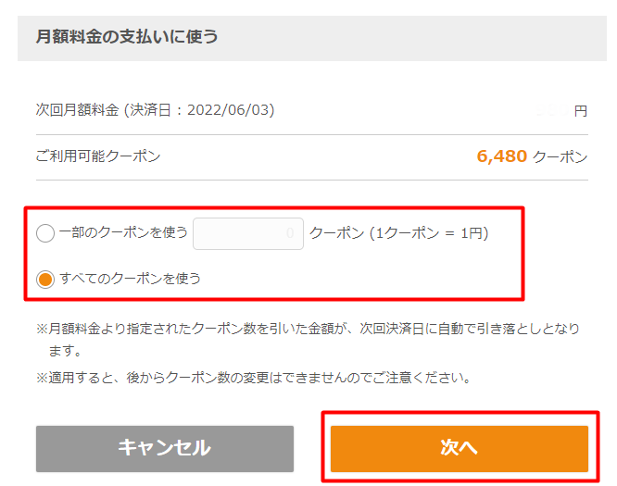Click the 月額料金の支払いに使う header
This screenshot has width=617, height=486.
(x=127, y=37)
